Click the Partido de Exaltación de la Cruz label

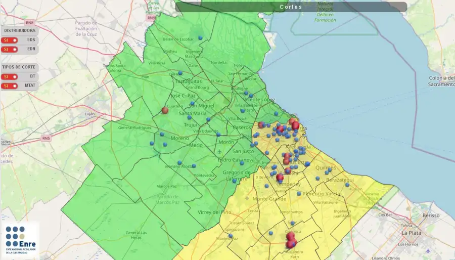point(86,28)
